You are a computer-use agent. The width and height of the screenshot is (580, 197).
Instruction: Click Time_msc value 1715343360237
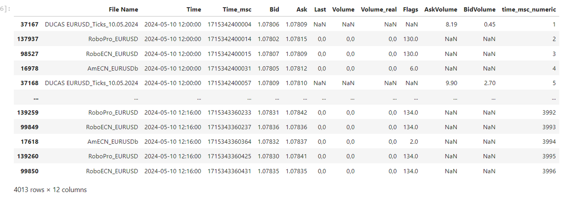(x=230, y=127)
